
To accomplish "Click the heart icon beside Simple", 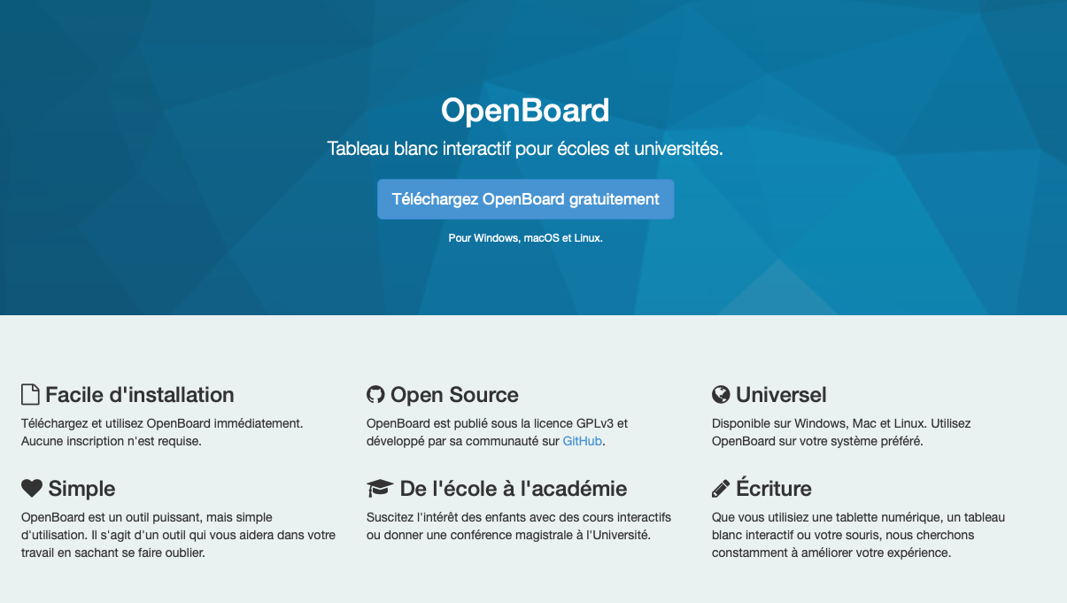I will point(31,488).
